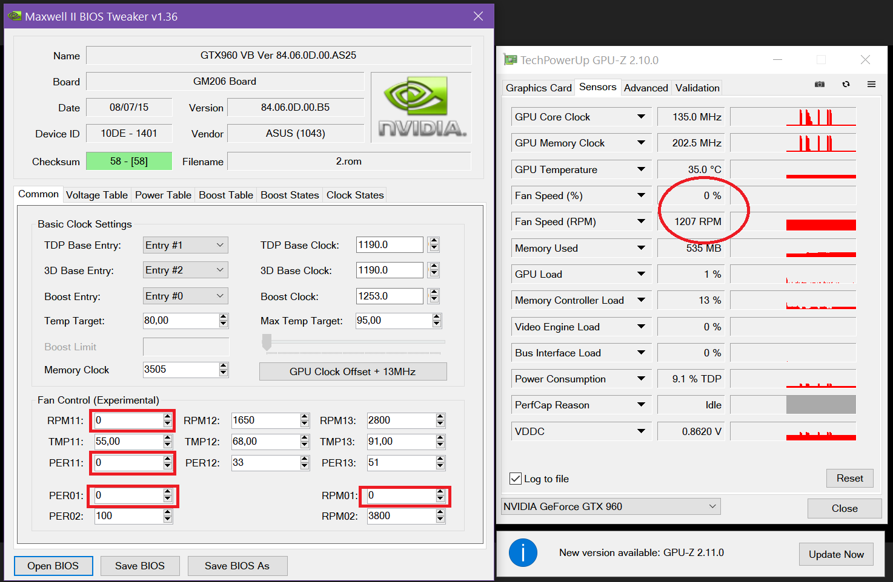
Task: Click the GPU-Z refresh icon
Action: (846, 84)
